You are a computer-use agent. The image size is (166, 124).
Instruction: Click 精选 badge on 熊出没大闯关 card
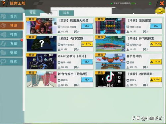[31, 19]
